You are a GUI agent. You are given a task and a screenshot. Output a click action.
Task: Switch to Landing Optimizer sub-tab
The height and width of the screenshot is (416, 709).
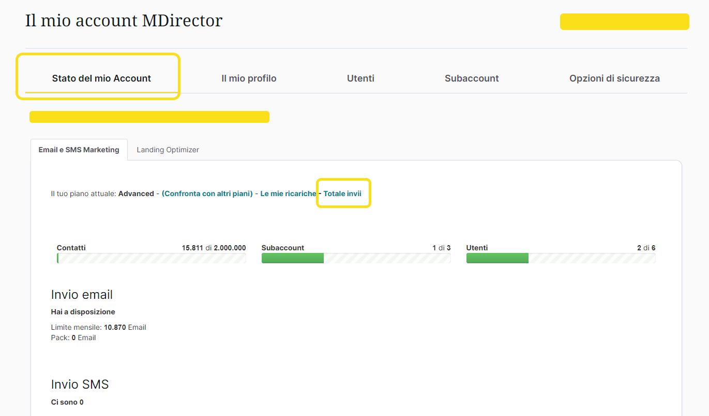tap(168, 150)
